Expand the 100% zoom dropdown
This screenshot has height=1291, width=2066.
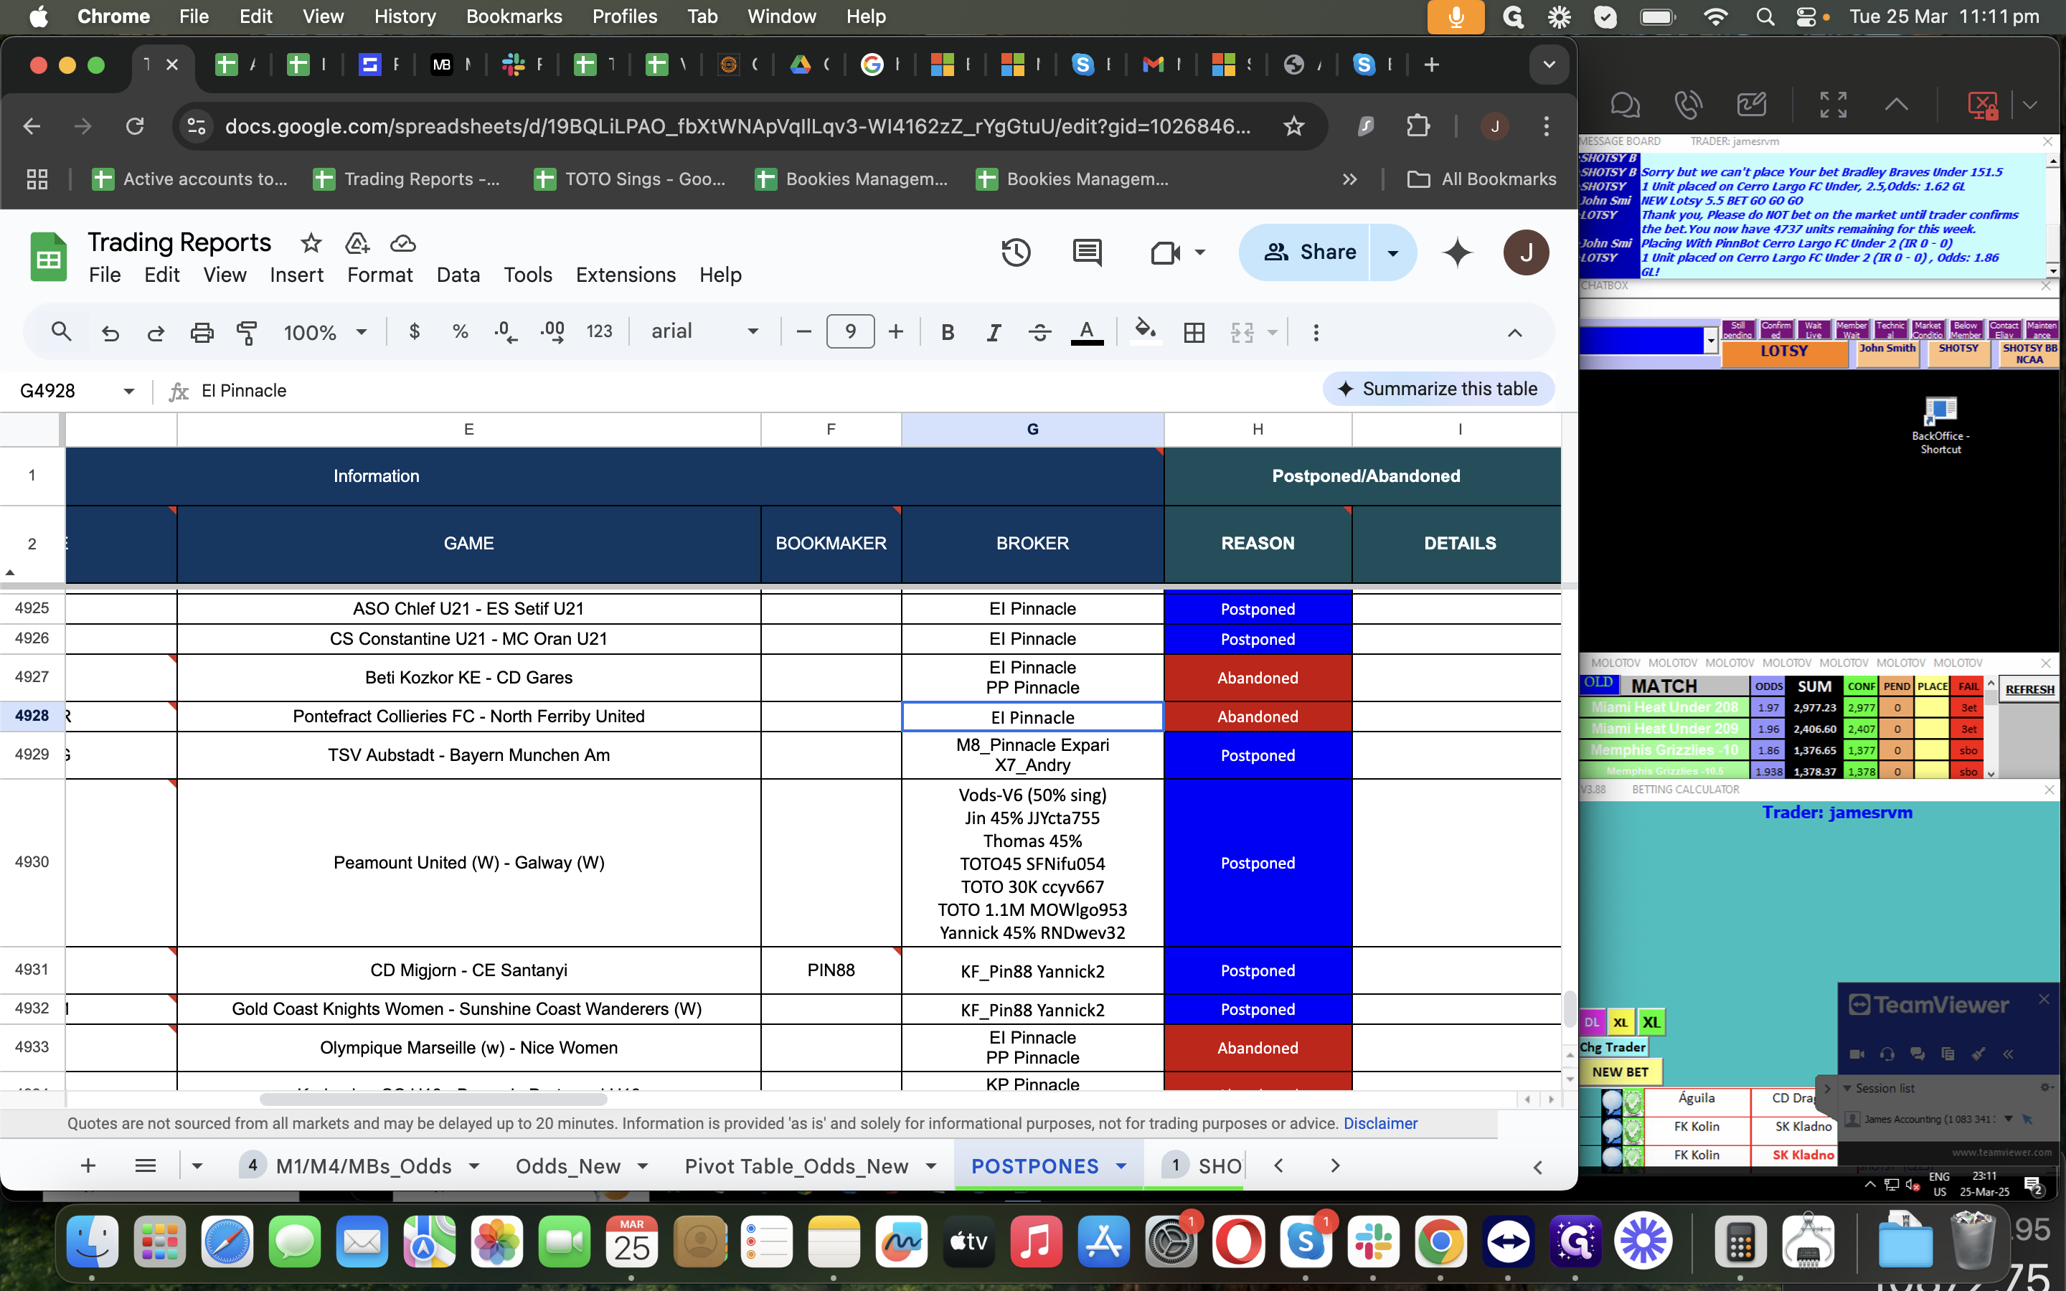(325, 332)
